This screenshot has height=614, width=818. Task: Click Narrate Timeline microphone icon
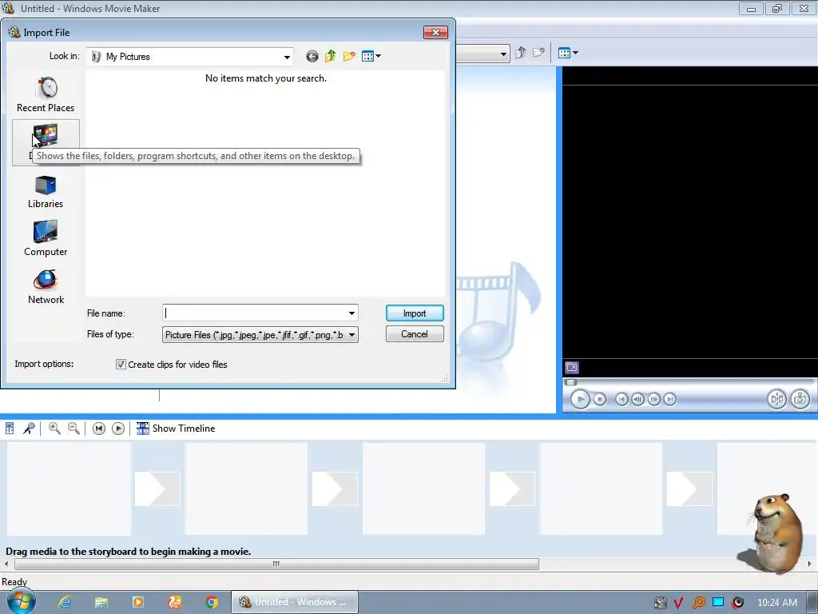coord(30,429)
